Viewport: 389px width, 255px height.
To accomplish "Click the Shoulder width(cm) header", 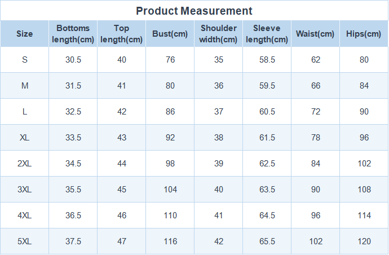I will [218, 34].
